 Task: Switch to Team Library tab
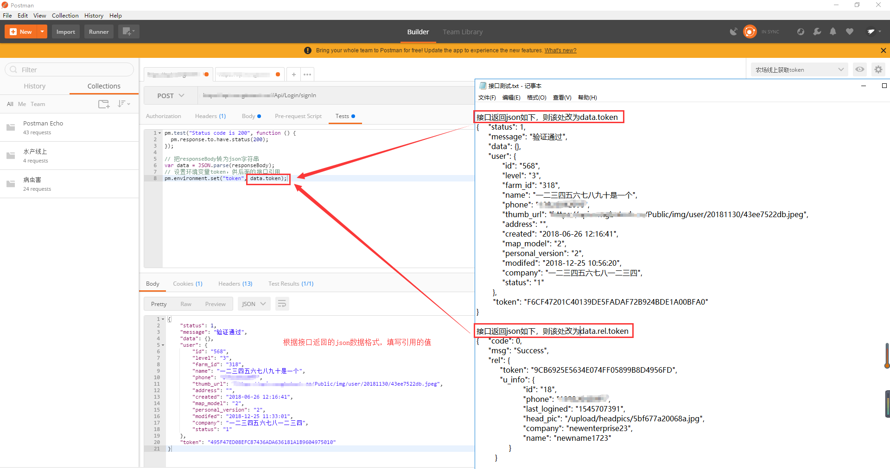pos(463,32)
